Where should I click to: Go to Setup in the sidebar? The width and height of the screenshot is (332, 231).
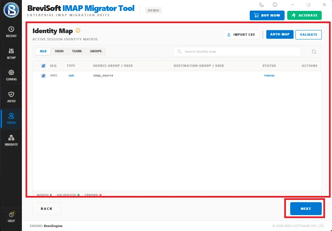coord(11,54)
